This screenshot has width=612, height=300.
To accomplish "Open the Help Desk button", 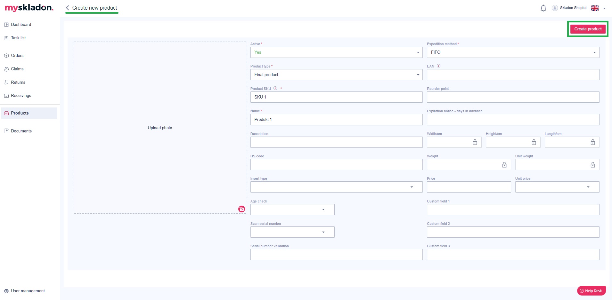I will pyautogui.click(x=591, y=291).
